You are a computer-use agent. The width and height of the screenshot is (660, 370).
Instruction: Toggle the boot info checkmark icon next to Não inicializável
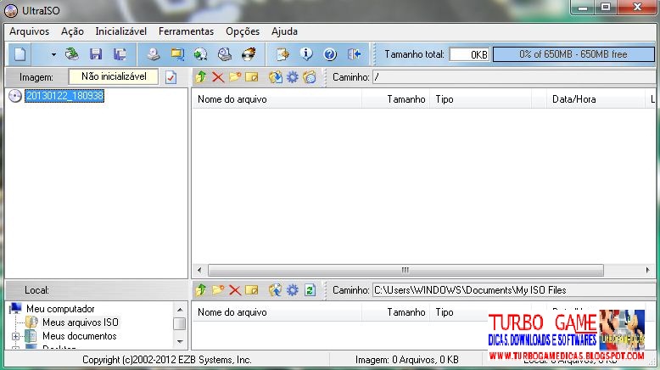pos(171,77)
